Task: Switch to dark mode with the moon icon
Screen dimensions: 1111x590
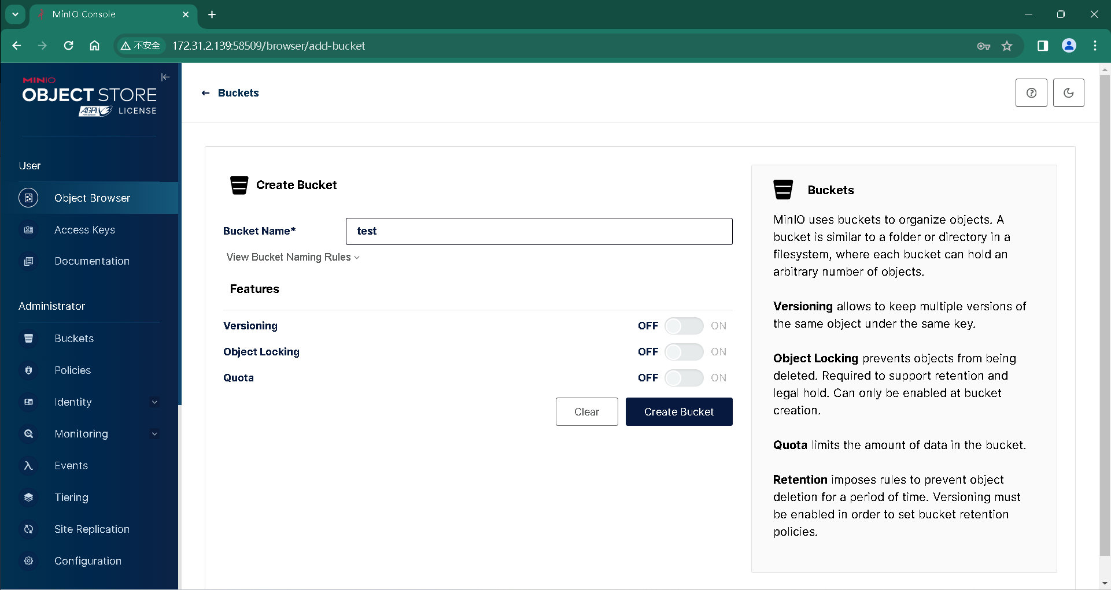Action: tap(1068, 93)
